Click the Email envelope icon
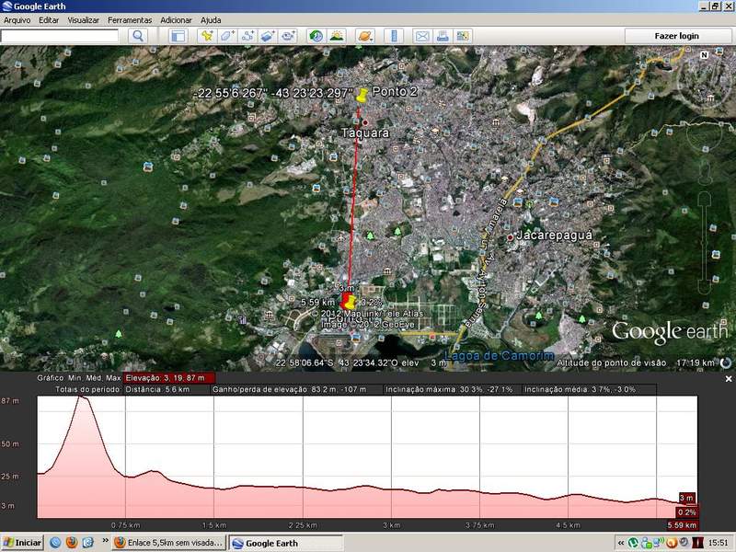Viewport: 736px width, 552px height. point(422,36)
